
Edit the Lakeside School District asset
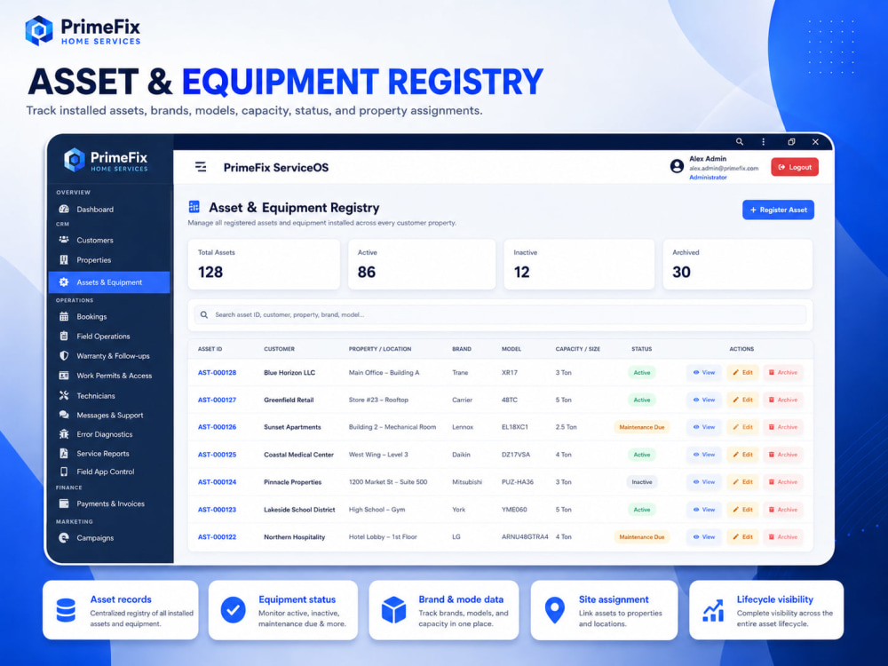coord(742,510)
